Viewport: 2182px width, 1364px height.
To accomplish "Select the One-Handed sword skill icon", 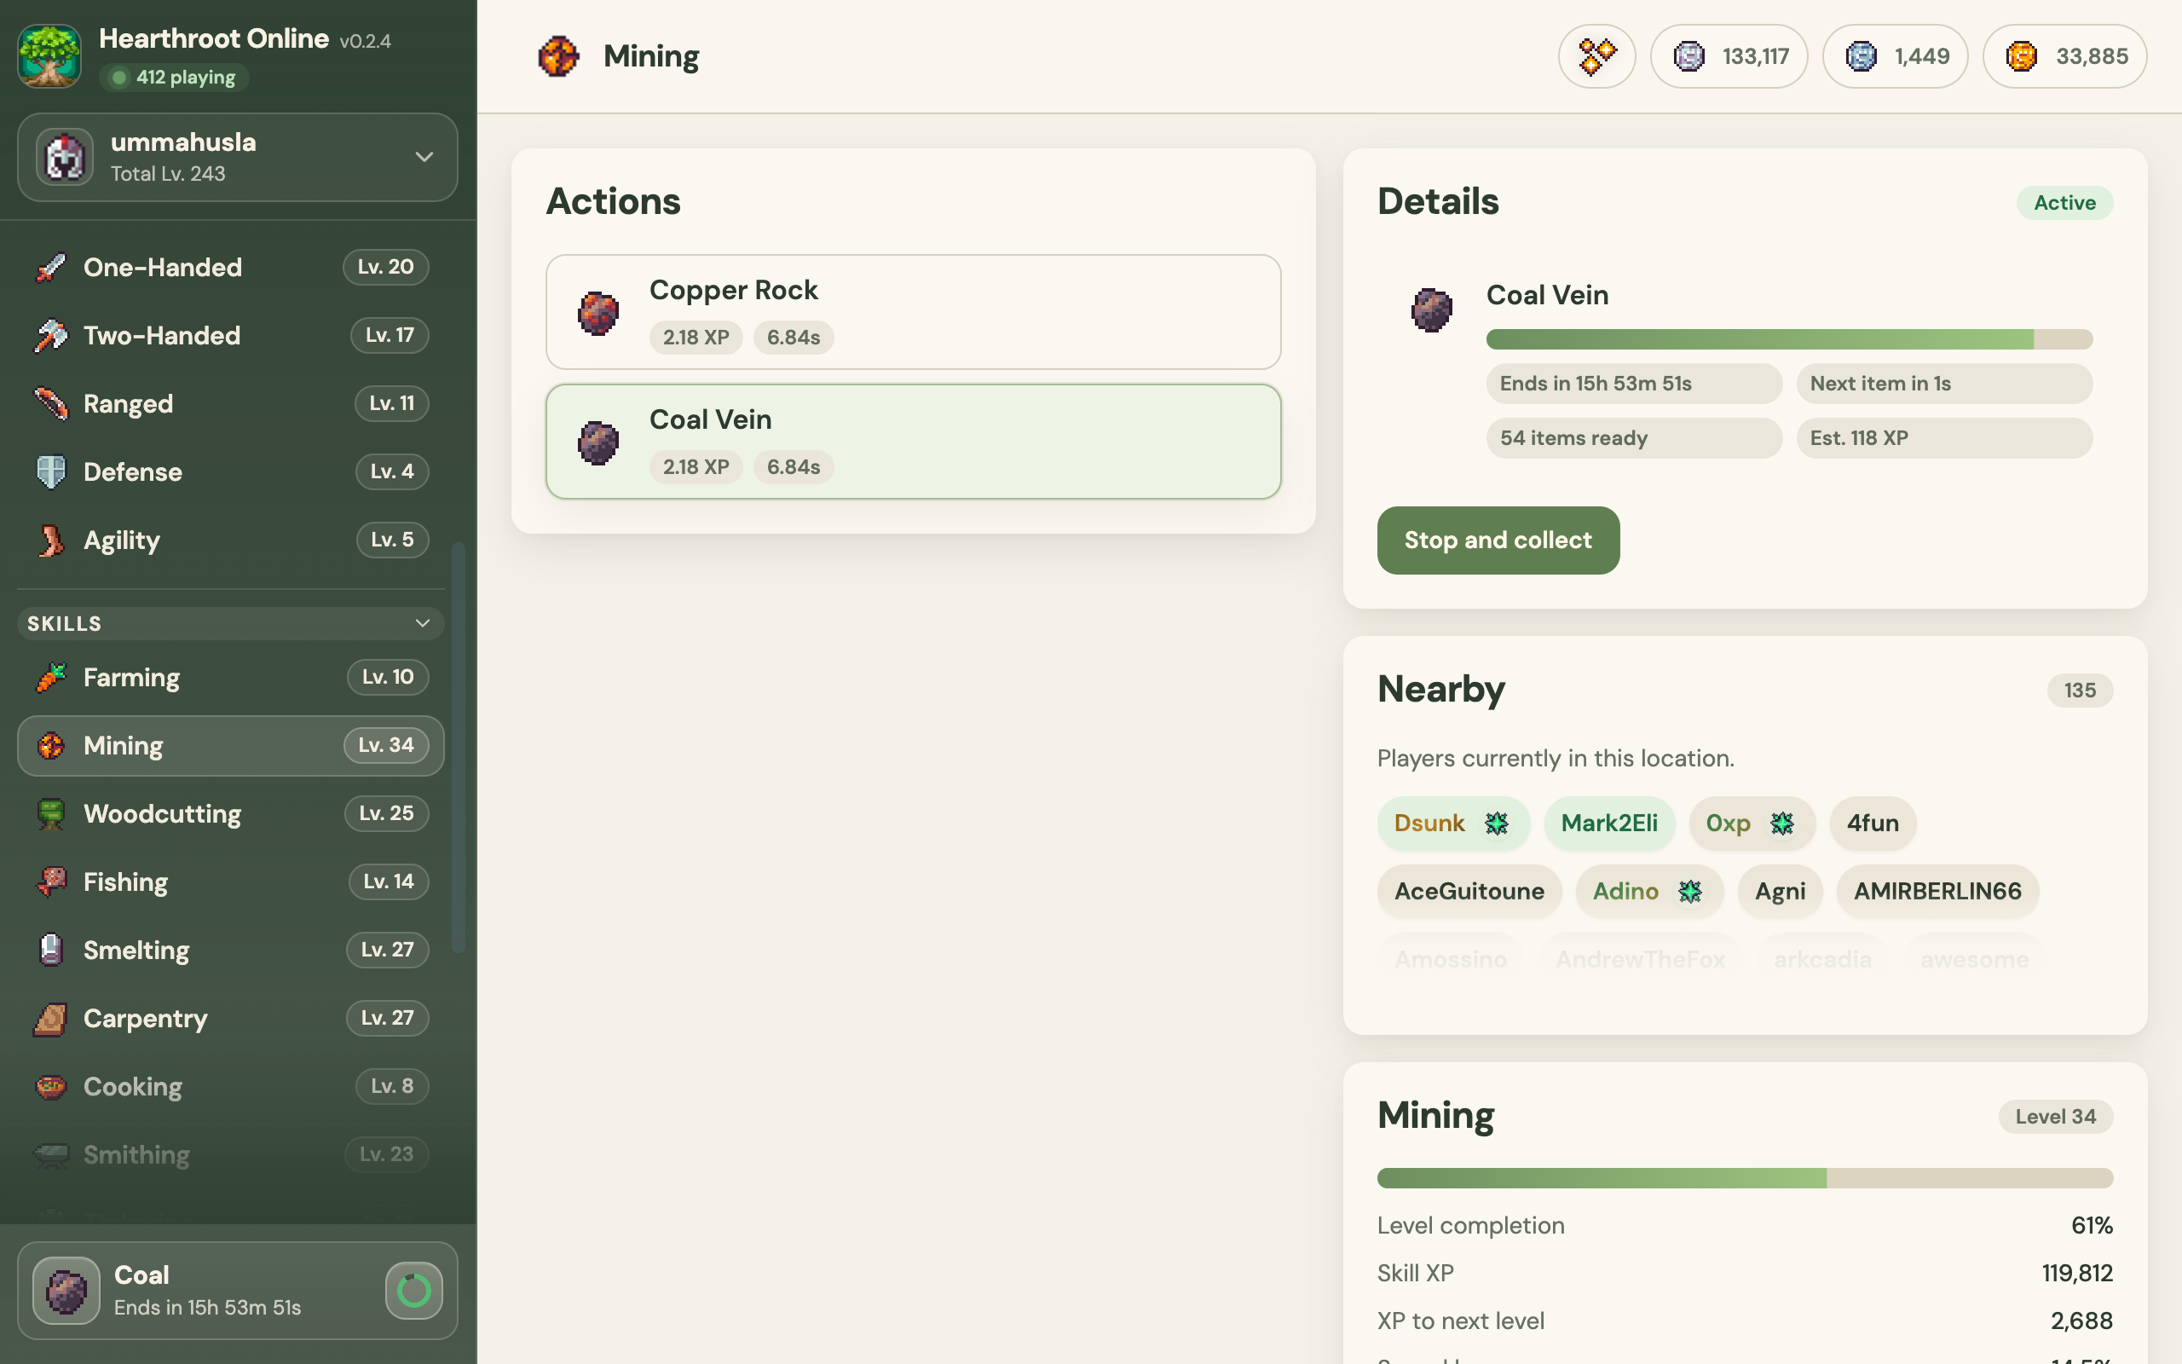I will (51, 267).
